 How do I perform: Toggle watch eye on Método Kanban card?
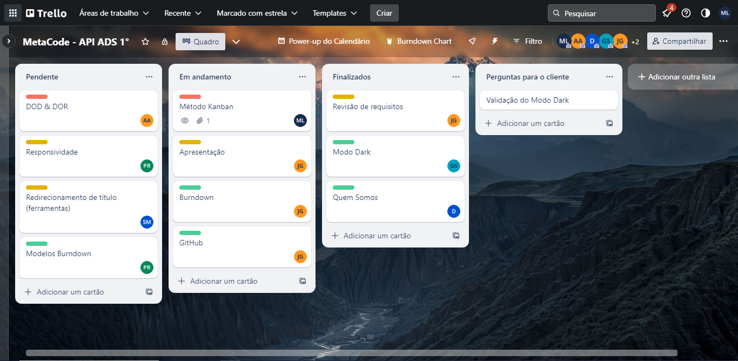coord(185,121)
